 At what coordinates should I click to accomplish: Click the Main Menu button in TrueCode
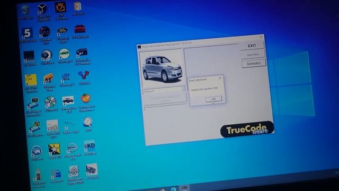pyautogui.click(x=253, y=54)
